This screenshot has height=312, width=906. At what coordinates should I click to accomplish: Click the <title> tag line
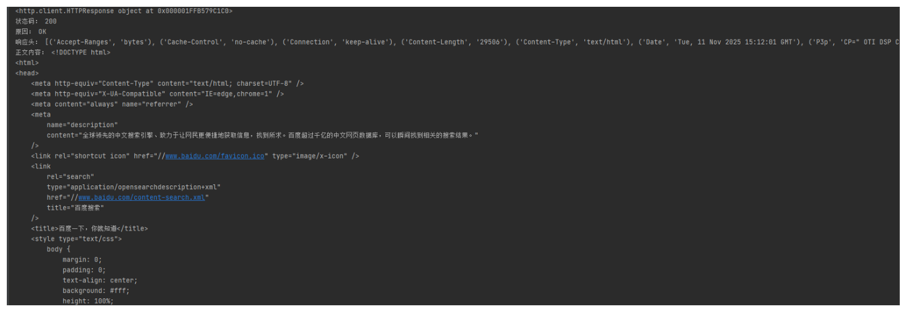(x=89, y=229)
